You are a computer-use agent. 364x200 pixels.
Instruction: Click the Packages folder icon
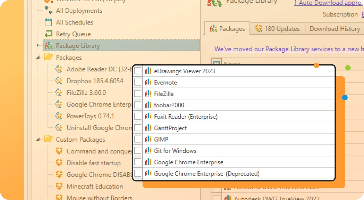[x=48, y=57]
